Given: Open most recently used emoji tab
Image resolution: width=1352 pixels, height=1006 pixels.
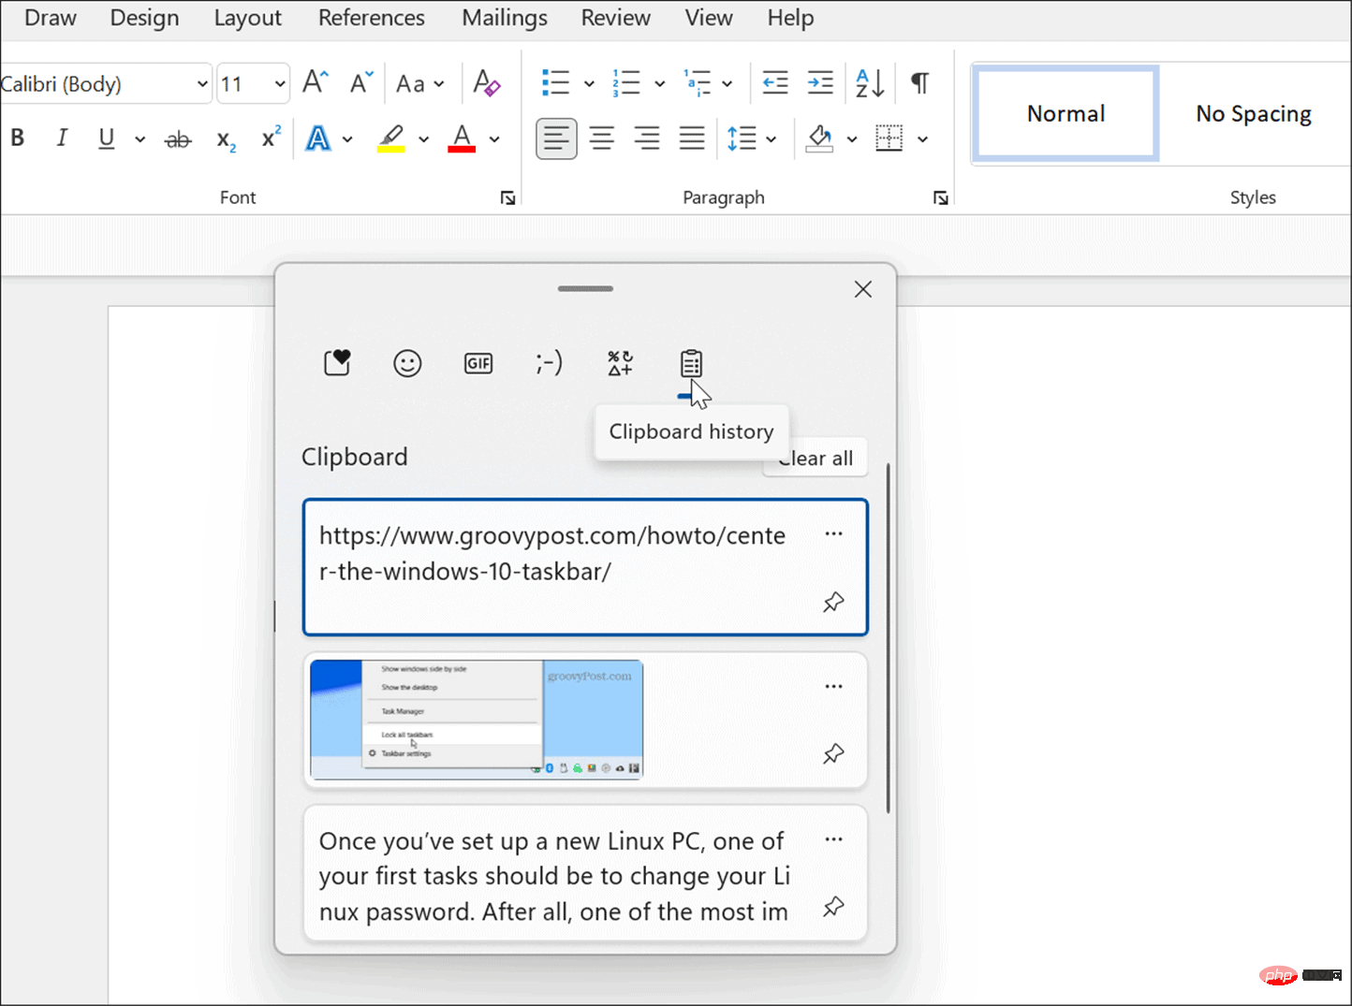Looking at the screenshot, I should [x=337, y=363].
